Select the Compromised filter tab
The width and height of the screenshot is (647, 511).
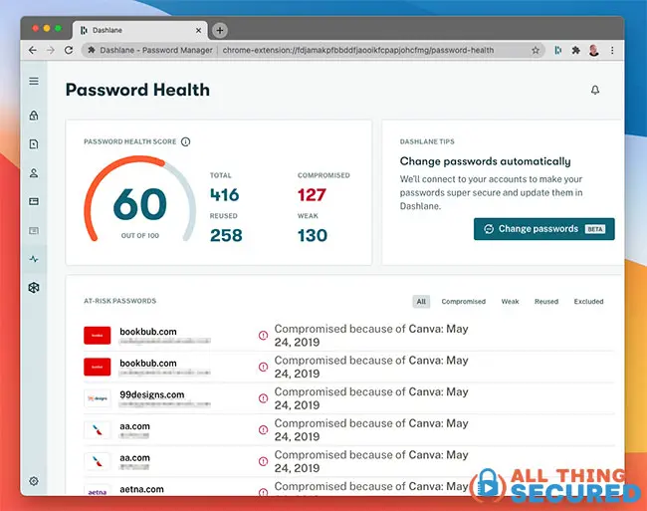(x=464, y=301)
